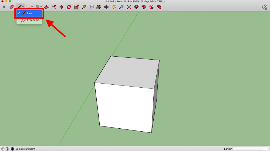Open the Instructor help question icon
The height and width of the screenshot is (151, 270).
click(12, 149)
